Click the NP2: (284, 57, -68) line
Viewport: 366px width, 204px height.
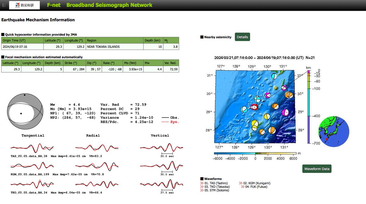(73, 117)
